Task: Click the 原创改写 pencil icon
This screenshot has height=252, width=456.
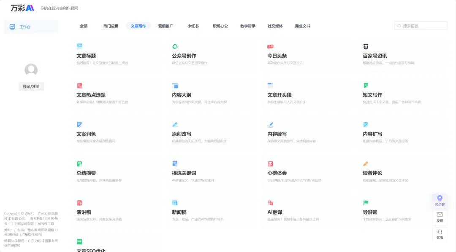Action: (x=175, y=125)
